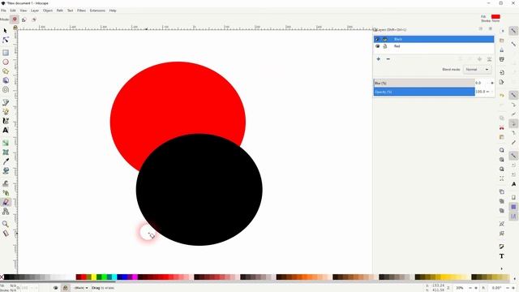Image resolution: width=519 pixels, height=292 pixels.
Task: Select the Eraser tool in toolbox
Action: pyautogui.click(x=6, y=202)
